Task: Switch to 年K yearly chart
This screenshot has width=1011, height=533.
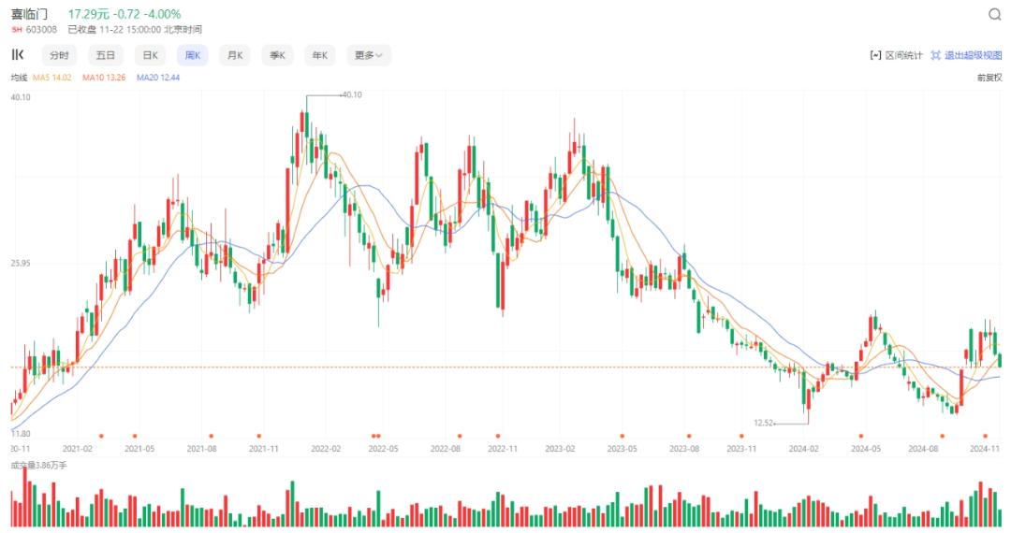Action: 320,55
